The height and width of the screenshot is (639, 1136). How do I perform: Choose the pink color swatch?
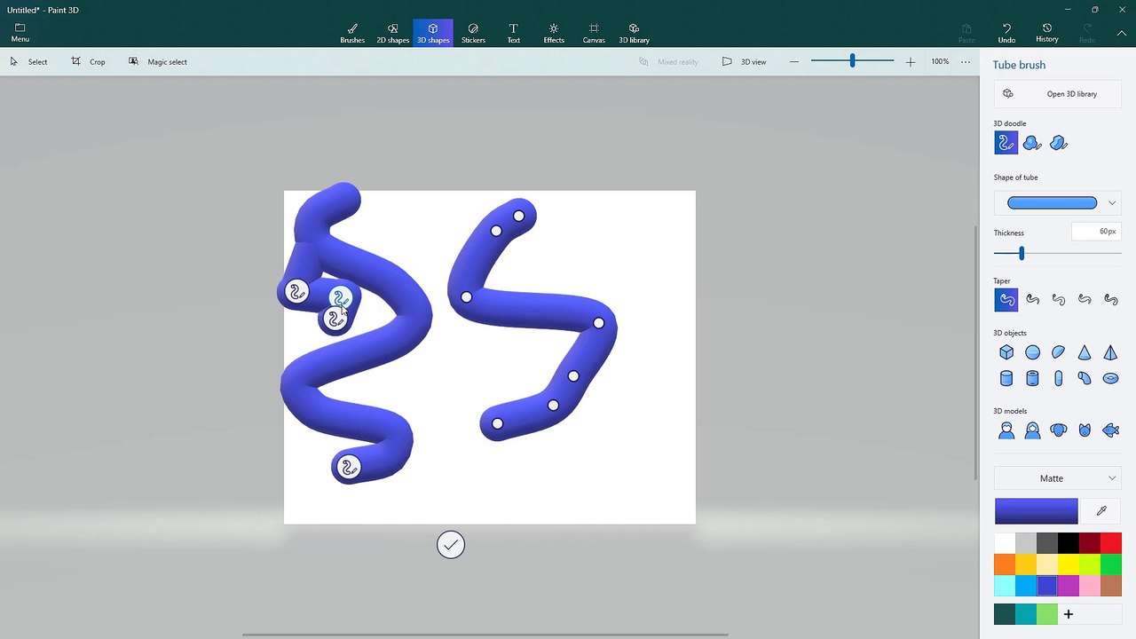(1090, 586)
